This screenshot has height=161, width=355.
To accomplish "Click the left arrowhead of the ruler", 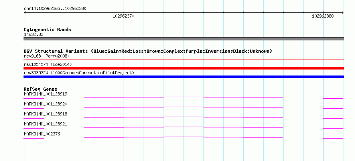I will point(25,12).
